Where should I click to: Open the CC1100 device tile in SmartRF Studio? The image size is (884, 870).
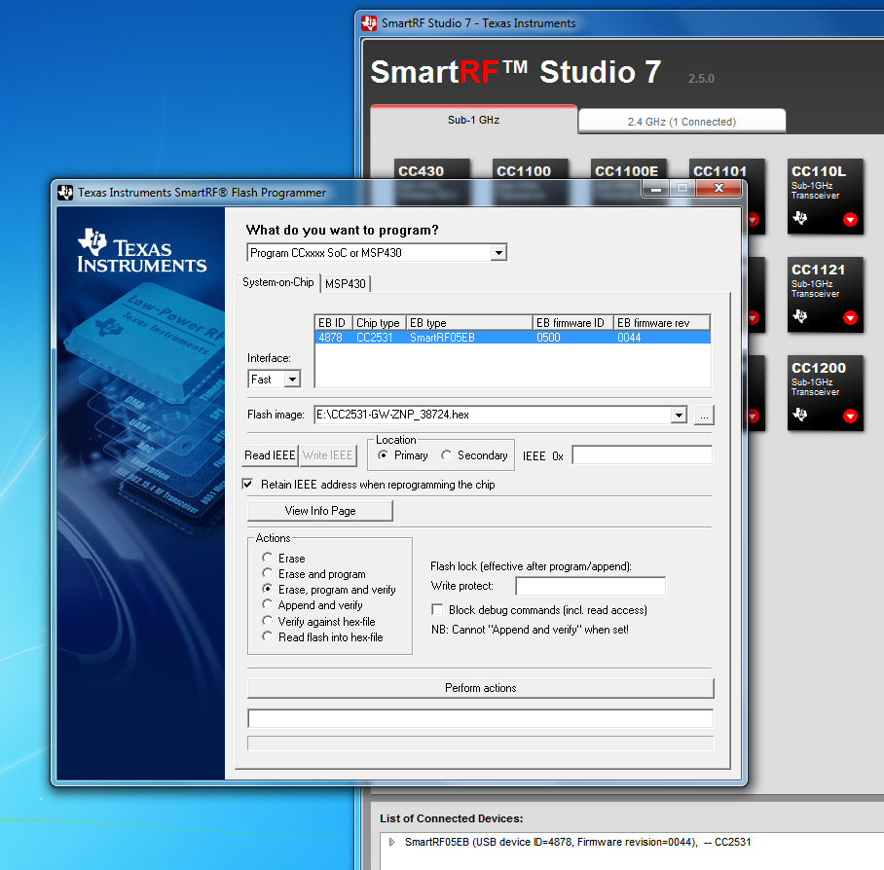[530, 169]
